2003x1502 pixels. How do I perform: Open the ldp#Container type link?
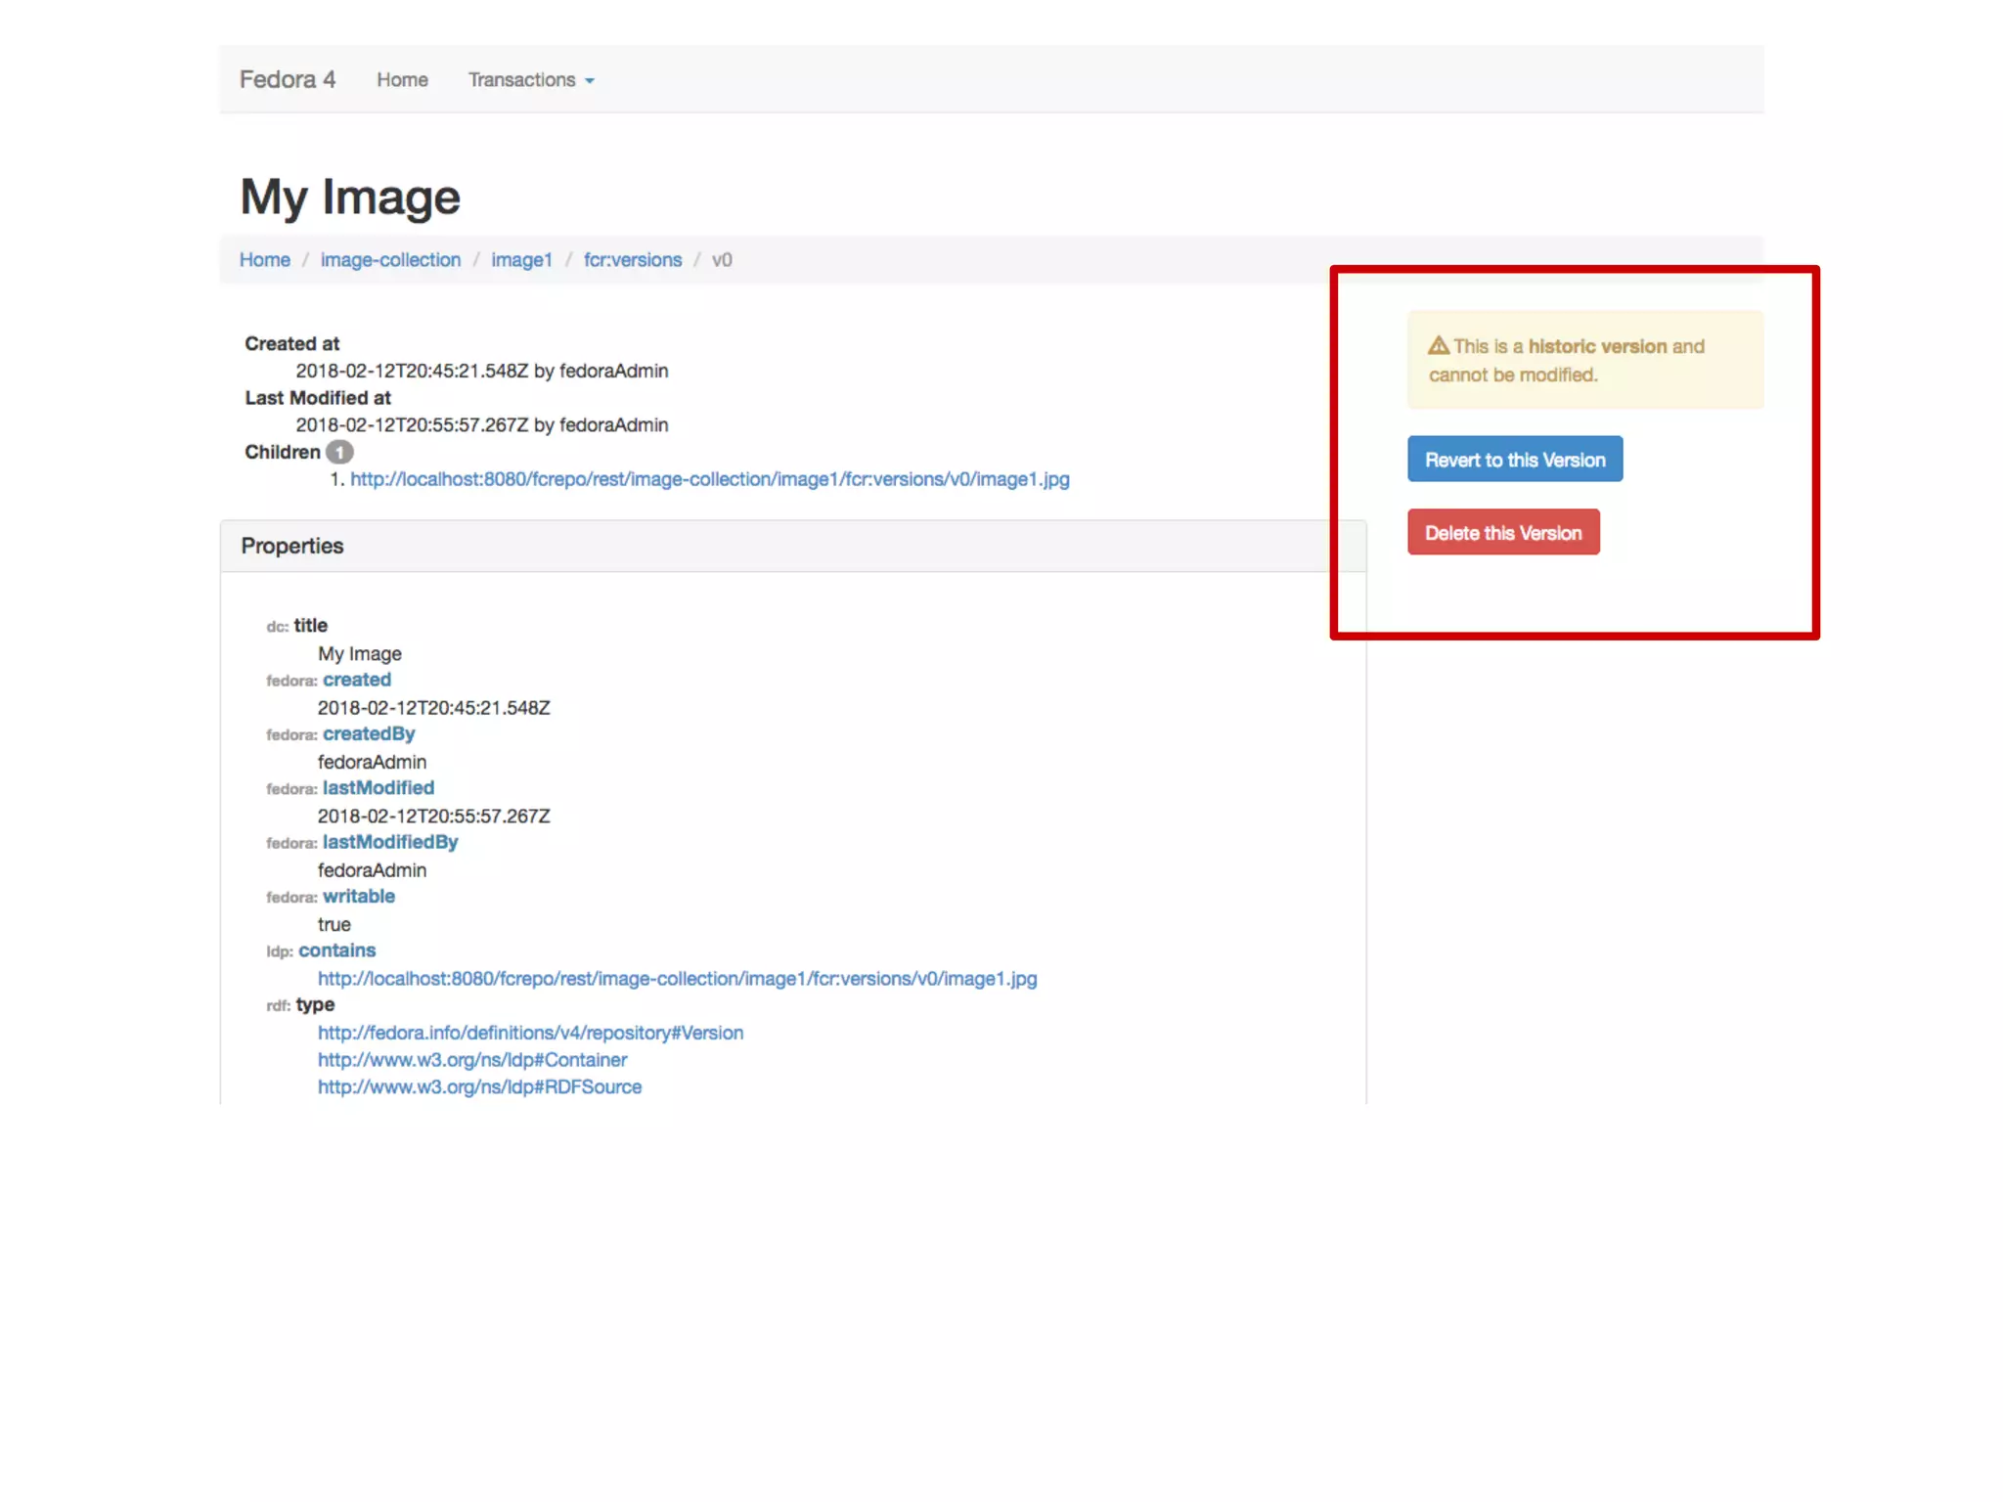point(471,1060)
